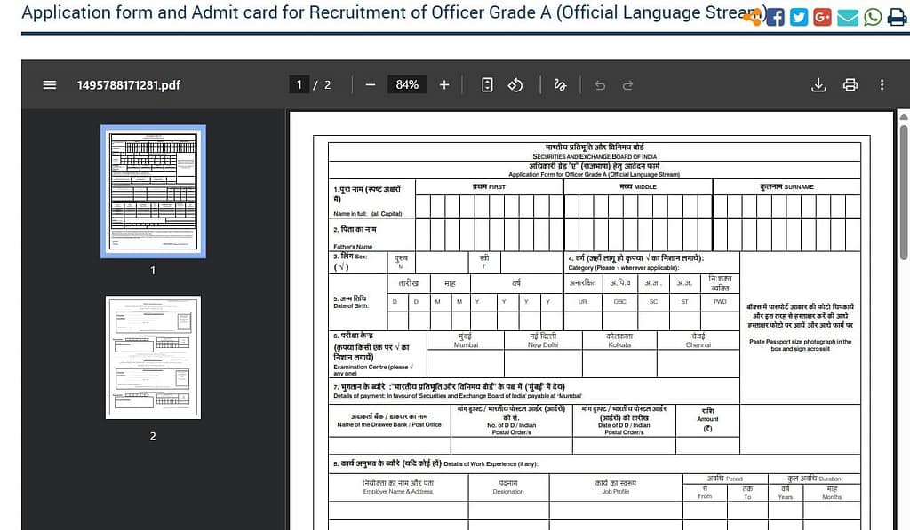
Task: Download the PDF file
Action: click(818, 85)
